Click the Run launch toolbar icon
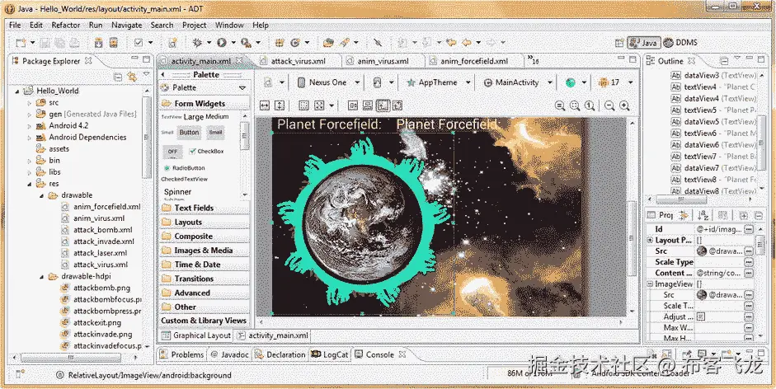Screen dimensions: 776x389 coord(221,43)
